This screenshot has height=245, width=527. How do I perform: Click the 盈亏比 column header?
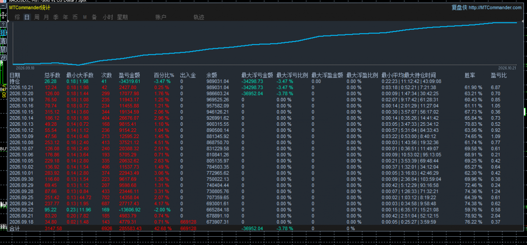coord(498,75)
